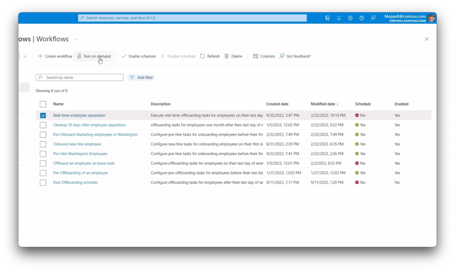This screenshot has height=271, width=455.
Task: Click the red No schedule icon for Real-time separation
Action: [x=357, y=115]
